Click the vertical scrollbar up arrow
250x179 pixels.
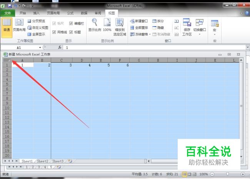[x=241, y=60]
